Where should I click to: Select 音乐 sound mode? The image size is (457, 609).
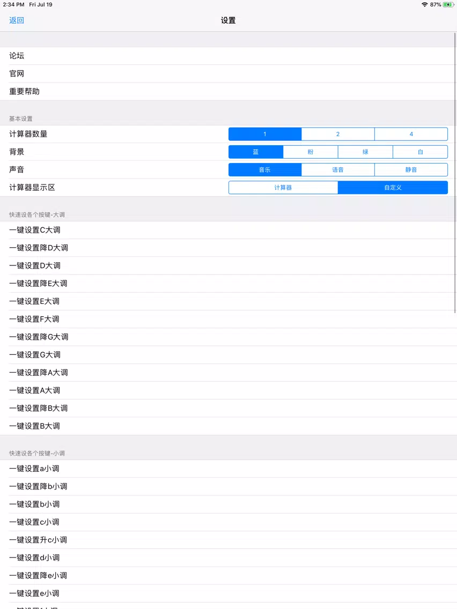point(265,170)
